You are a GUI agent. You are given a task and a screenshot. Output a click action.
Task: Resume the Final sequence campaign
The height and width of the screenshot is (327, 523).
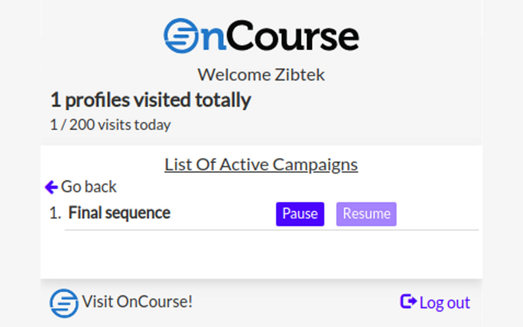point(366,214)
